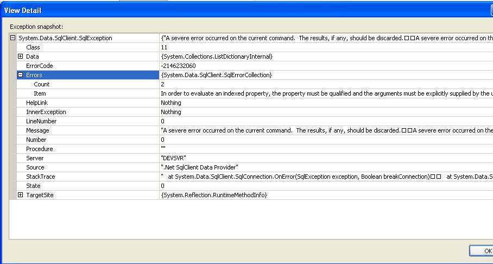Select the Item property under Errors
Image resolution: width=493 pixels, height=264 pixels.
tap(40, 93)
